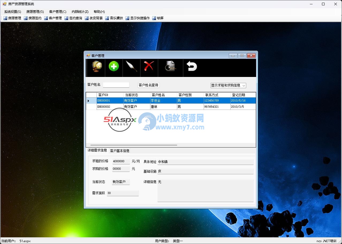Viewport: 342px width, 244px height.
Task: Open the 系统设置(S) menu
Action: click(x=13, y=12)
